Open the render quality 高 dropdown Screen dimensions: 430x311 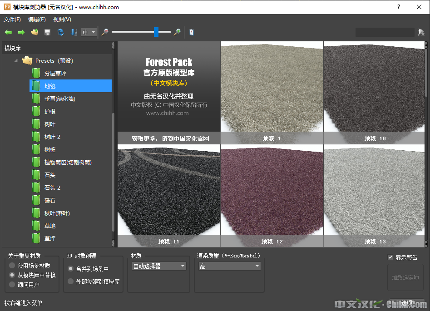229,266
